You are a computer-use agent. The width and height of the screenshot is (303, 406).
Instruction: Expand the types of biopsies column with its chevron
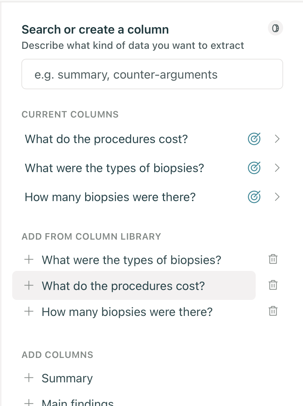tap(277, 168)
